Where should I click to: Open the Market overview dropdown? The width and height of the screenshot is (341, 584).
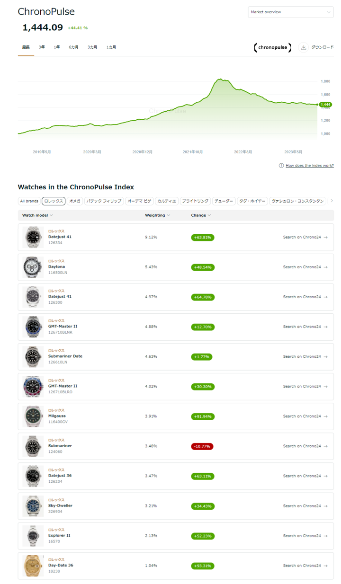pos(290,12)
